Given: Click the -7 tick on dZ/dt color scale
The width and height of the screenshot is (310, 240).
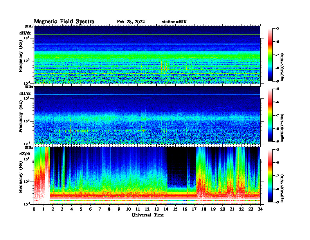Looking at the screenshot, I should [277, 176].
